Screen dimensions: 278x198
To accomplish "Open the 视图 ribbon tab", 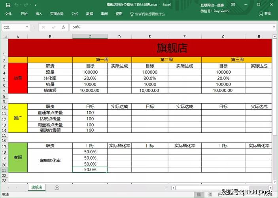I will [x=119, y=14].
